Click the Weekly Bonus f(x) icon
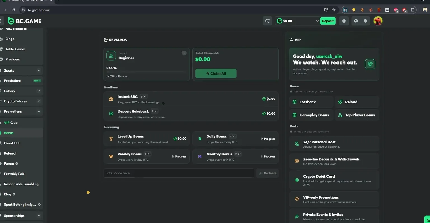430x223 pixels. pos(148,154)
